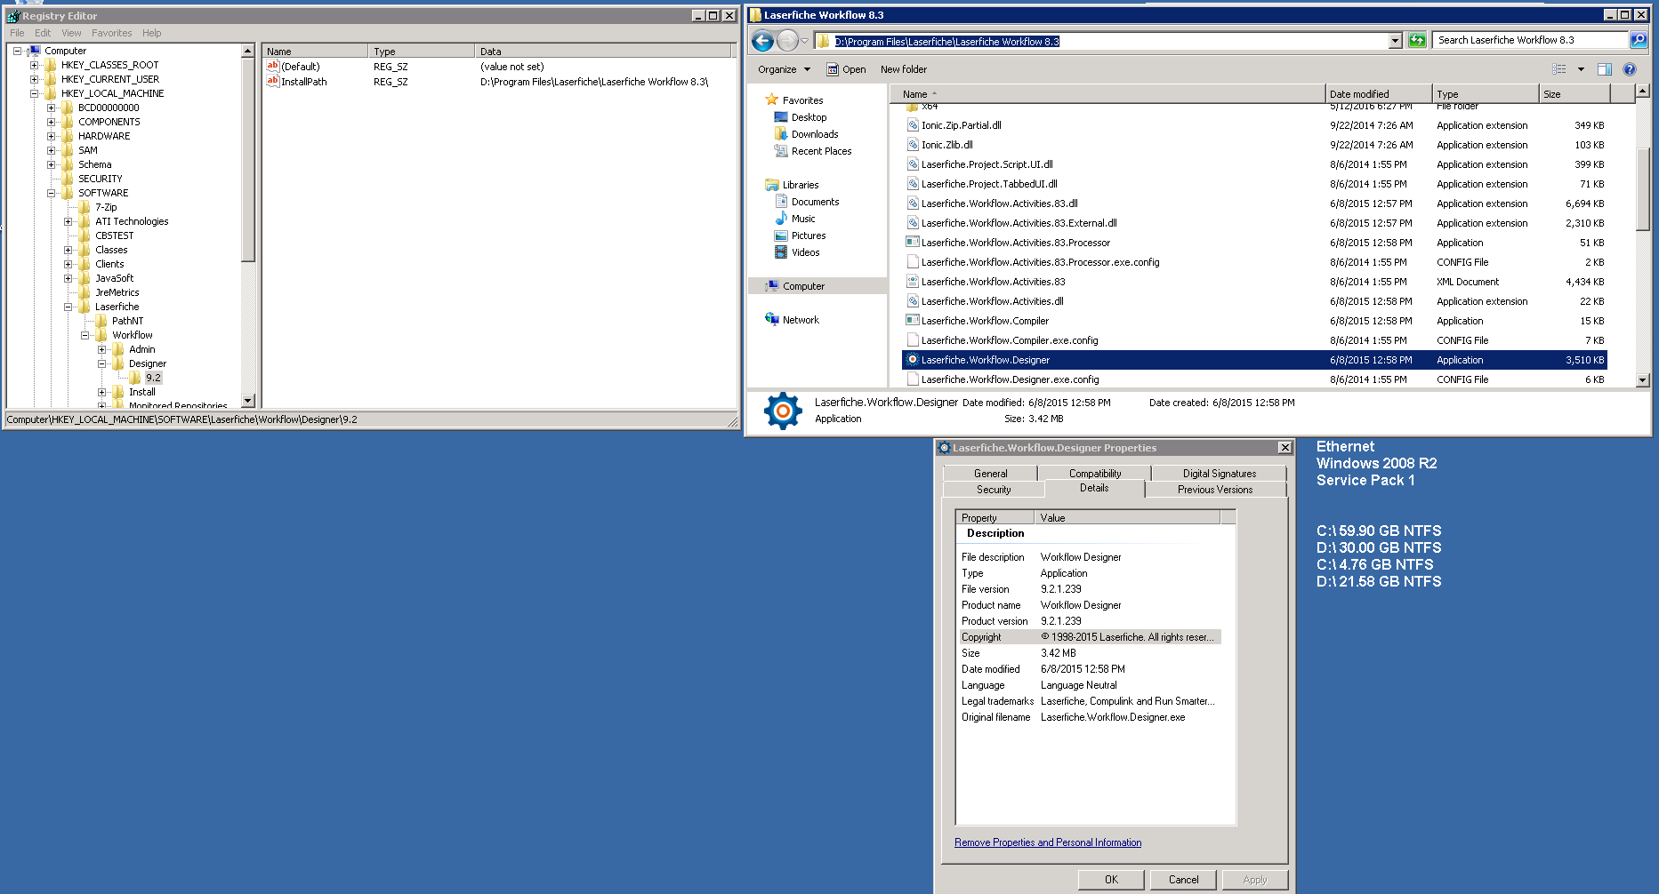Open the Downloads folder icon

(781, 134)
